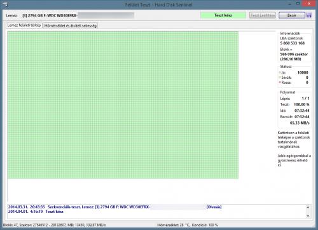
Task: Click the '586 096 szektor' block size
Action: [294, 54]
